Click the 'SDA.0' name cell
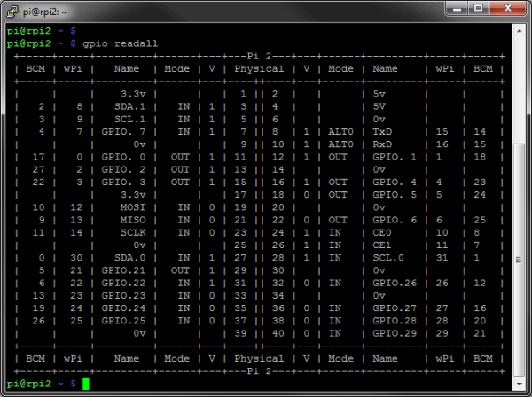Screen dimensions: 532x397 (x=129, y=258)
